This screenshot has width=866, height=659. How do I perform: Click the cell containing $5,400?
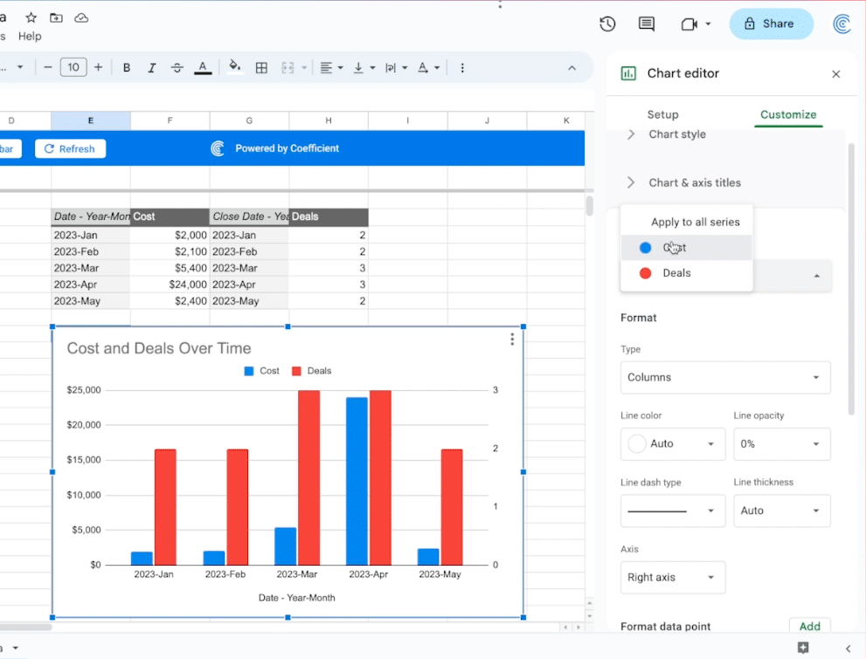click(x=170, y=268)
